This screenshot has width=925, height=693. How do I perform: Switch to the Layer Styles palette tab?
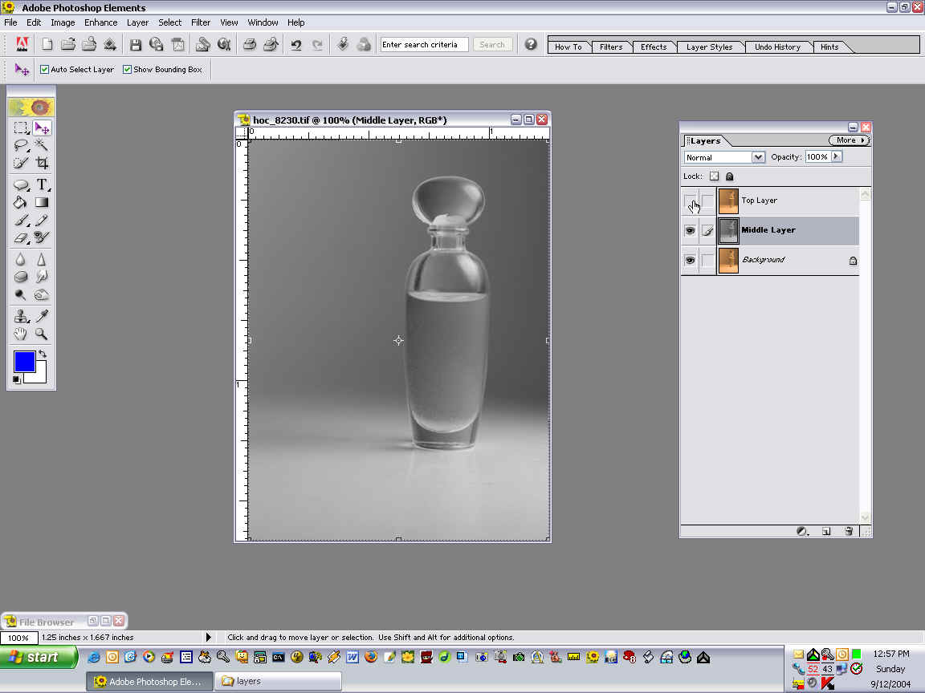(709, 47)
